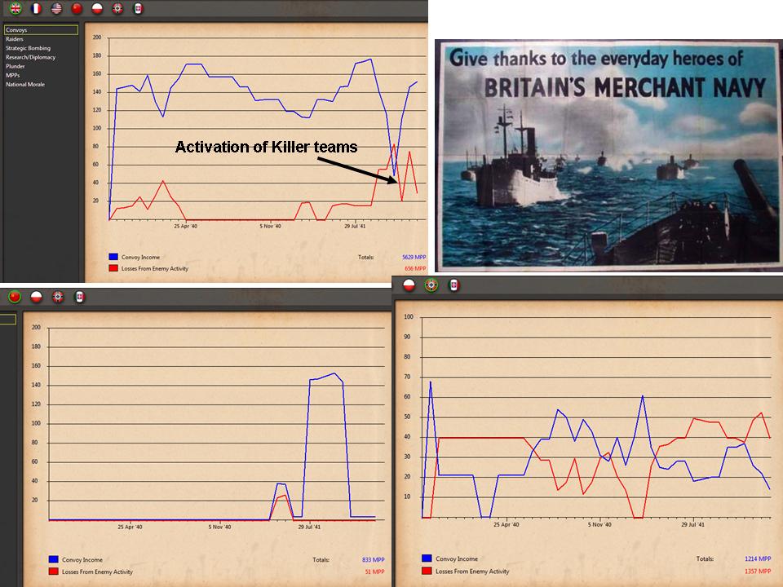Click the Britain's Merchant Navy poster image
This screenshot has height=587, width=783.
click(x=608, y=156)
